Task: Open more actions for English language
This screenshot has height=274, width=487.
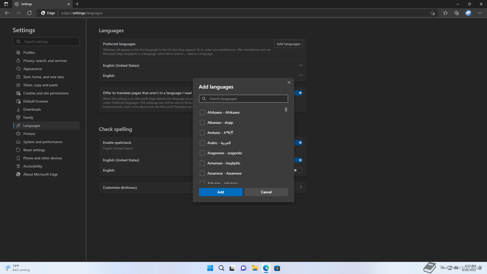Action: 301,75
